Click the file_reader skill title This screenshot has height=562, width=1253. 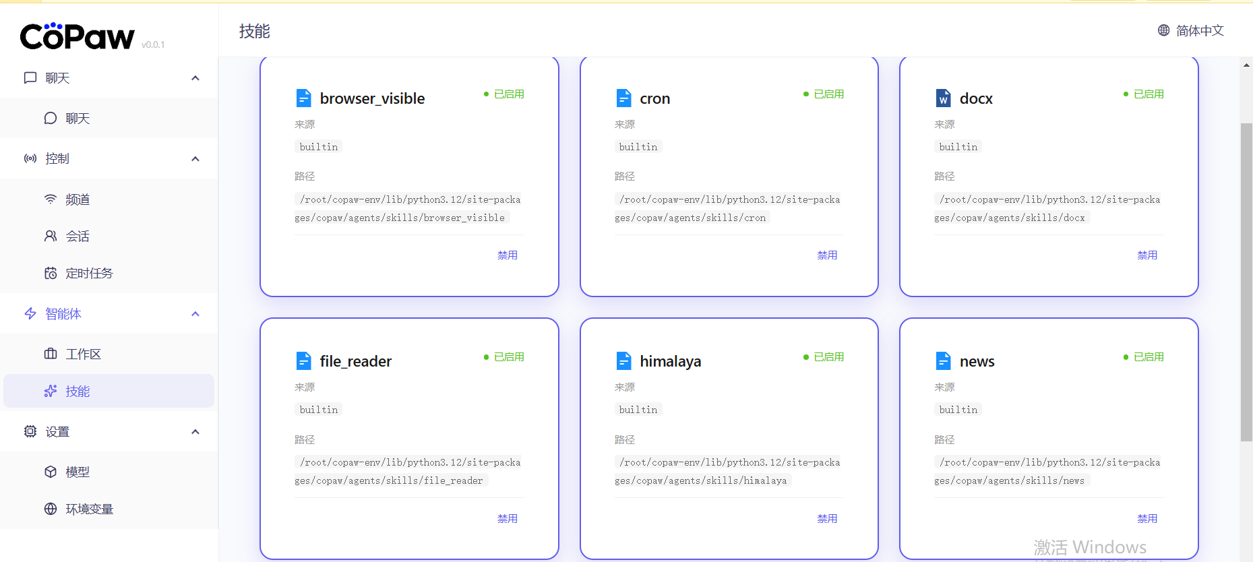[x=355, y=361]
